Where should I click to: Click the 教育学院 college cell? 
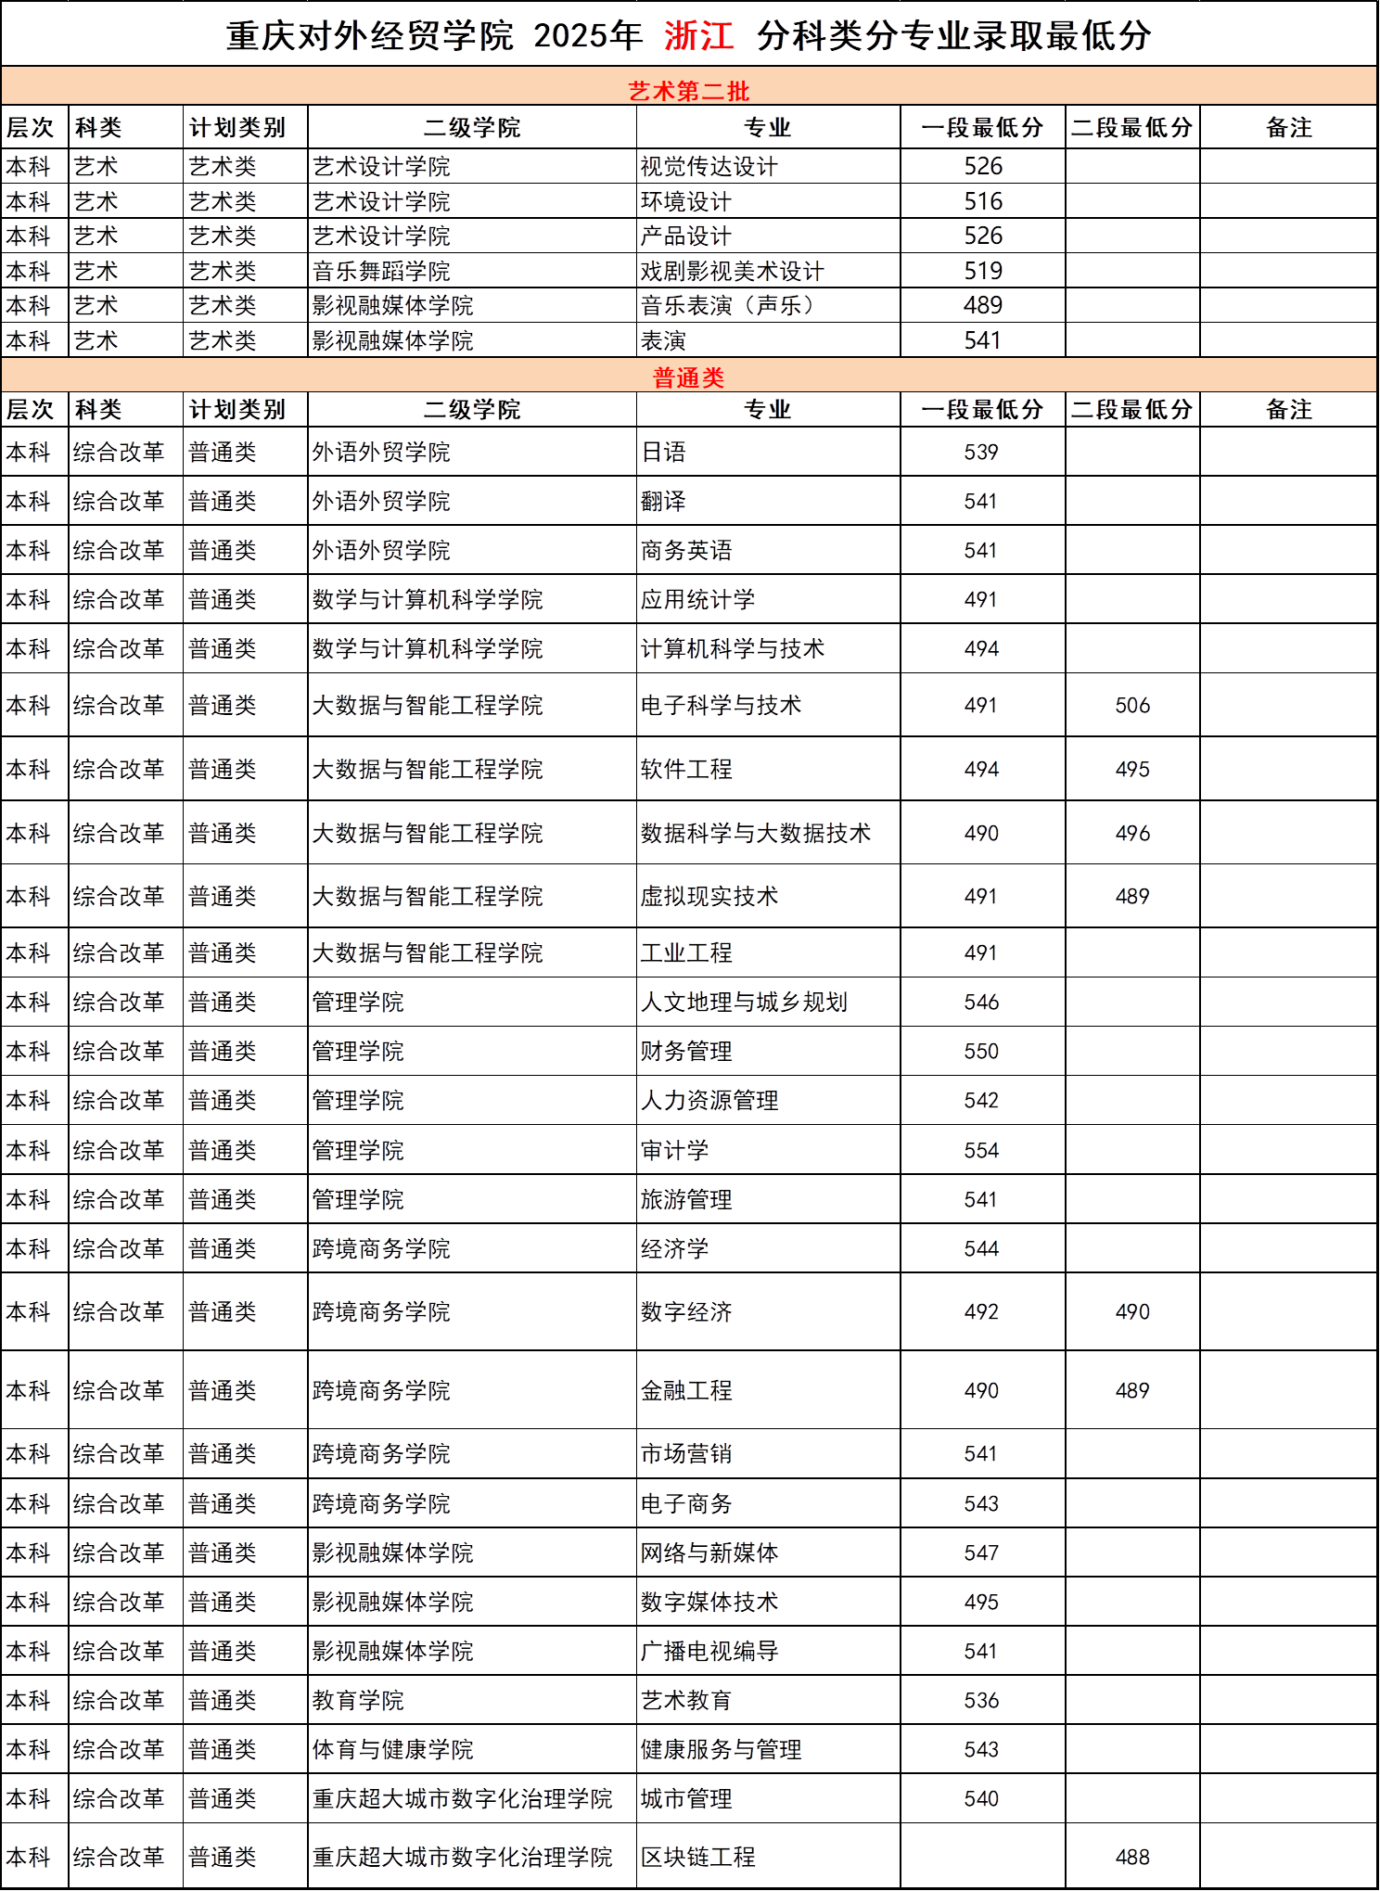click(x=358, y=1701)
